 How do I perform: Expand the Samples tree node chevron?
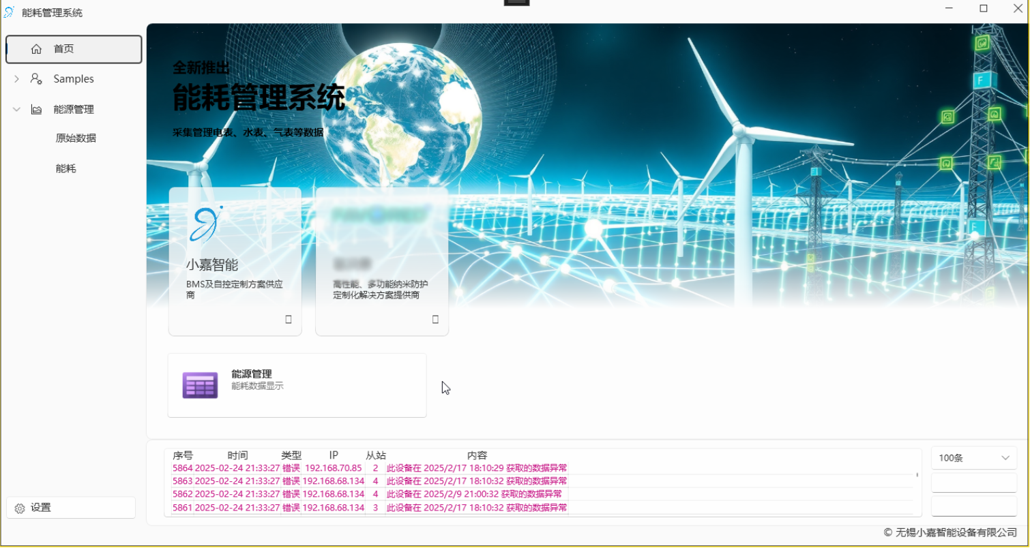coord(16,79)
